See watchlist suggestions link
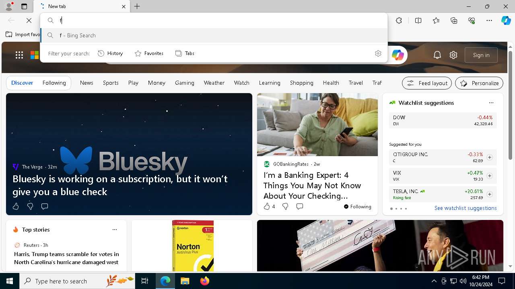 click(466, 208)
